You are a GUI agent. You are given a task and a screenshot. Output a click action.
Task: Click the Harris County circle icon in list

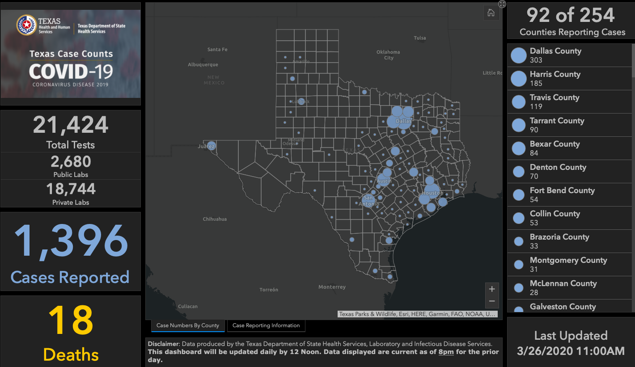pos(518,79)
